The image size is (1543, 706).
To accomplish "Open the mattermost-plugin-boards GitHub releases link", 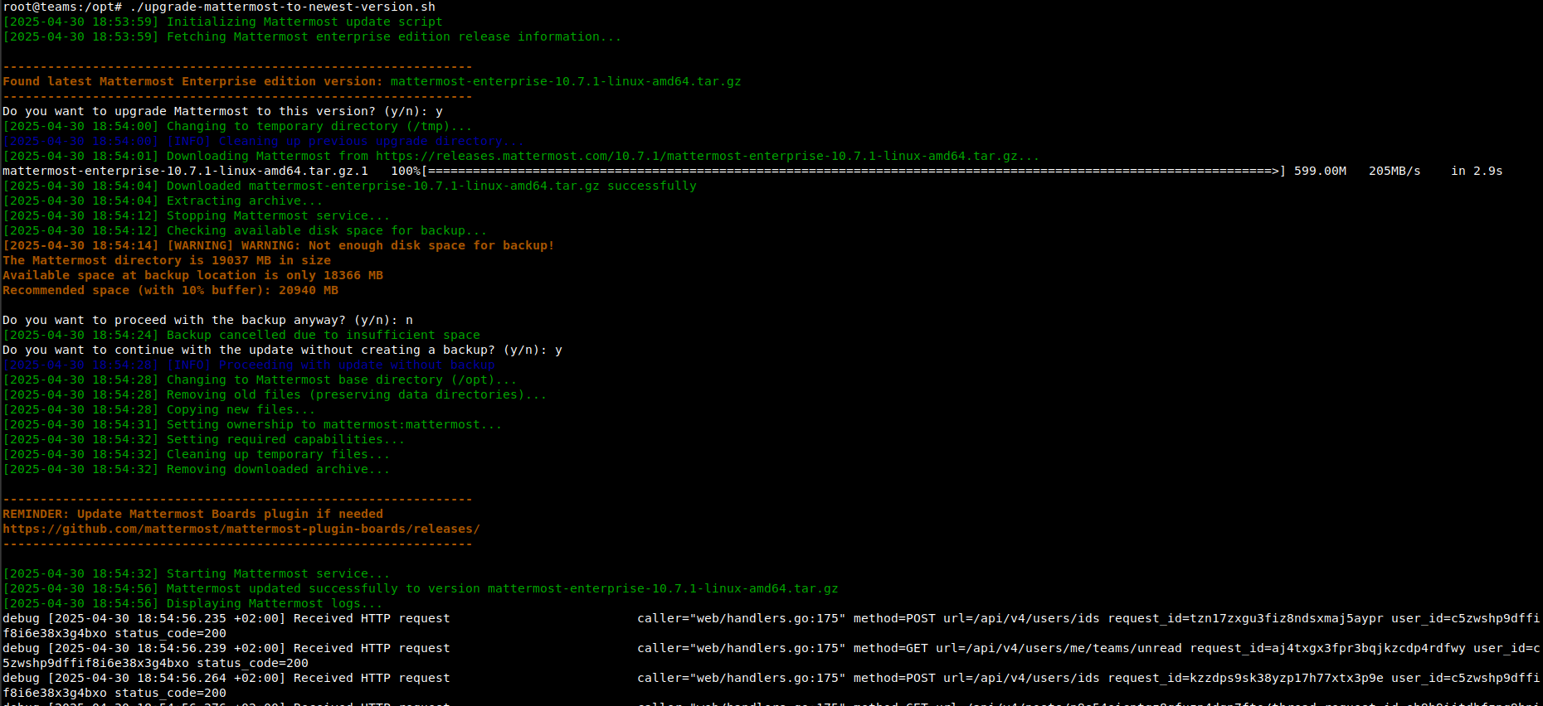I will pos(241,529).
